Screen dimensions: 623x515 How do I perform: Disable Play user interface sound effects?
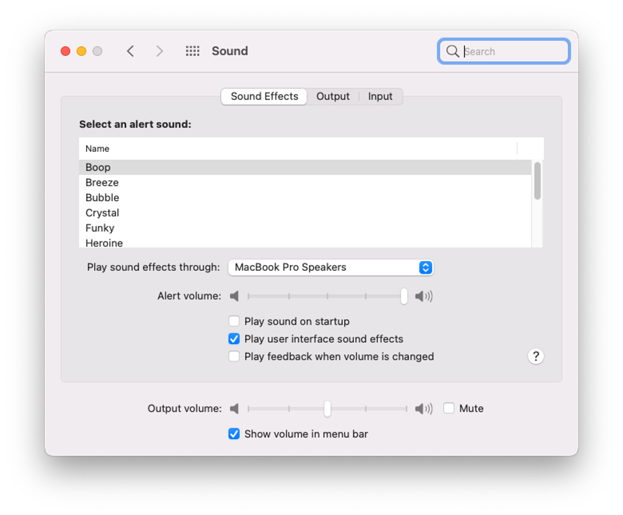[x=233, y=338]
